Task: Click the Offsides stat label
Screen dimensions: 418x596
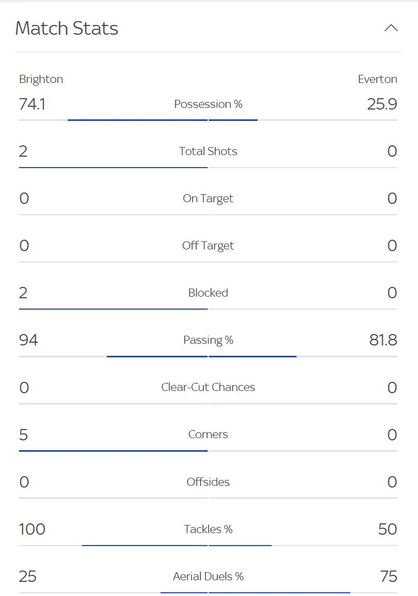Action: 208,482
